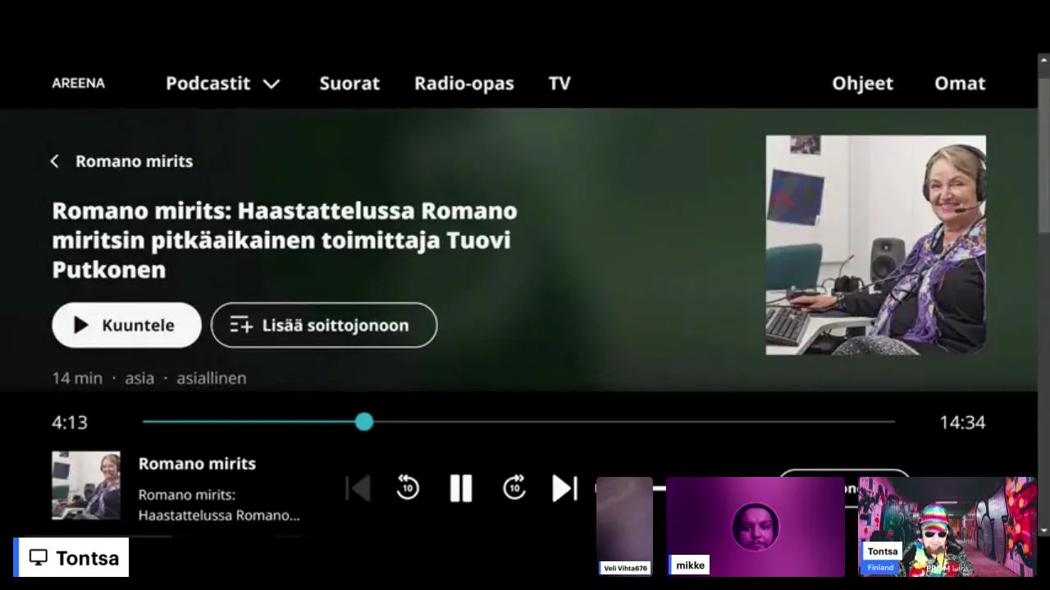Click the Finland badge on Tontsa tile
Image resolution: width=1050 pixels, height=590 pixels.
[880, 567]
